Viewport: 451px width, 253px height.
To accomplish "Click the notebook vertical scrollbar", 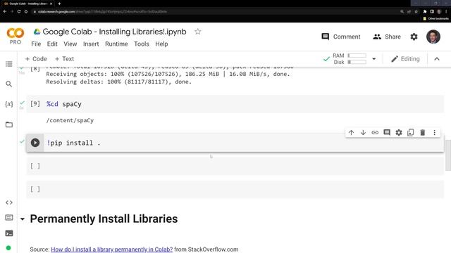I will 448,155.
